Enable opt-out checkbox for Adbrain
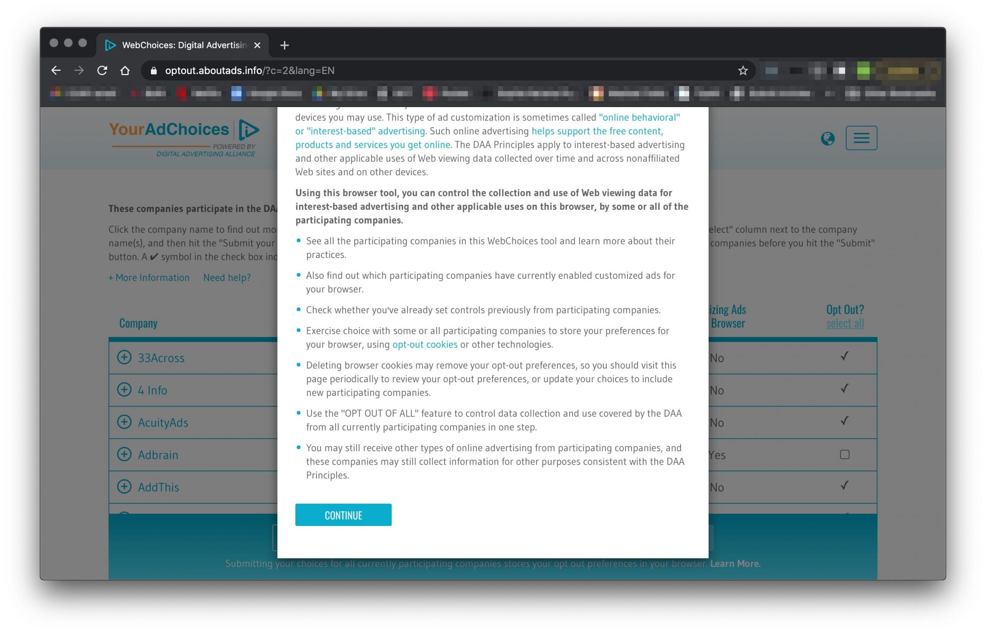Image resolution: width=986 pixels, height=633 pixels. pyautogui.click(x=844, y=454)
